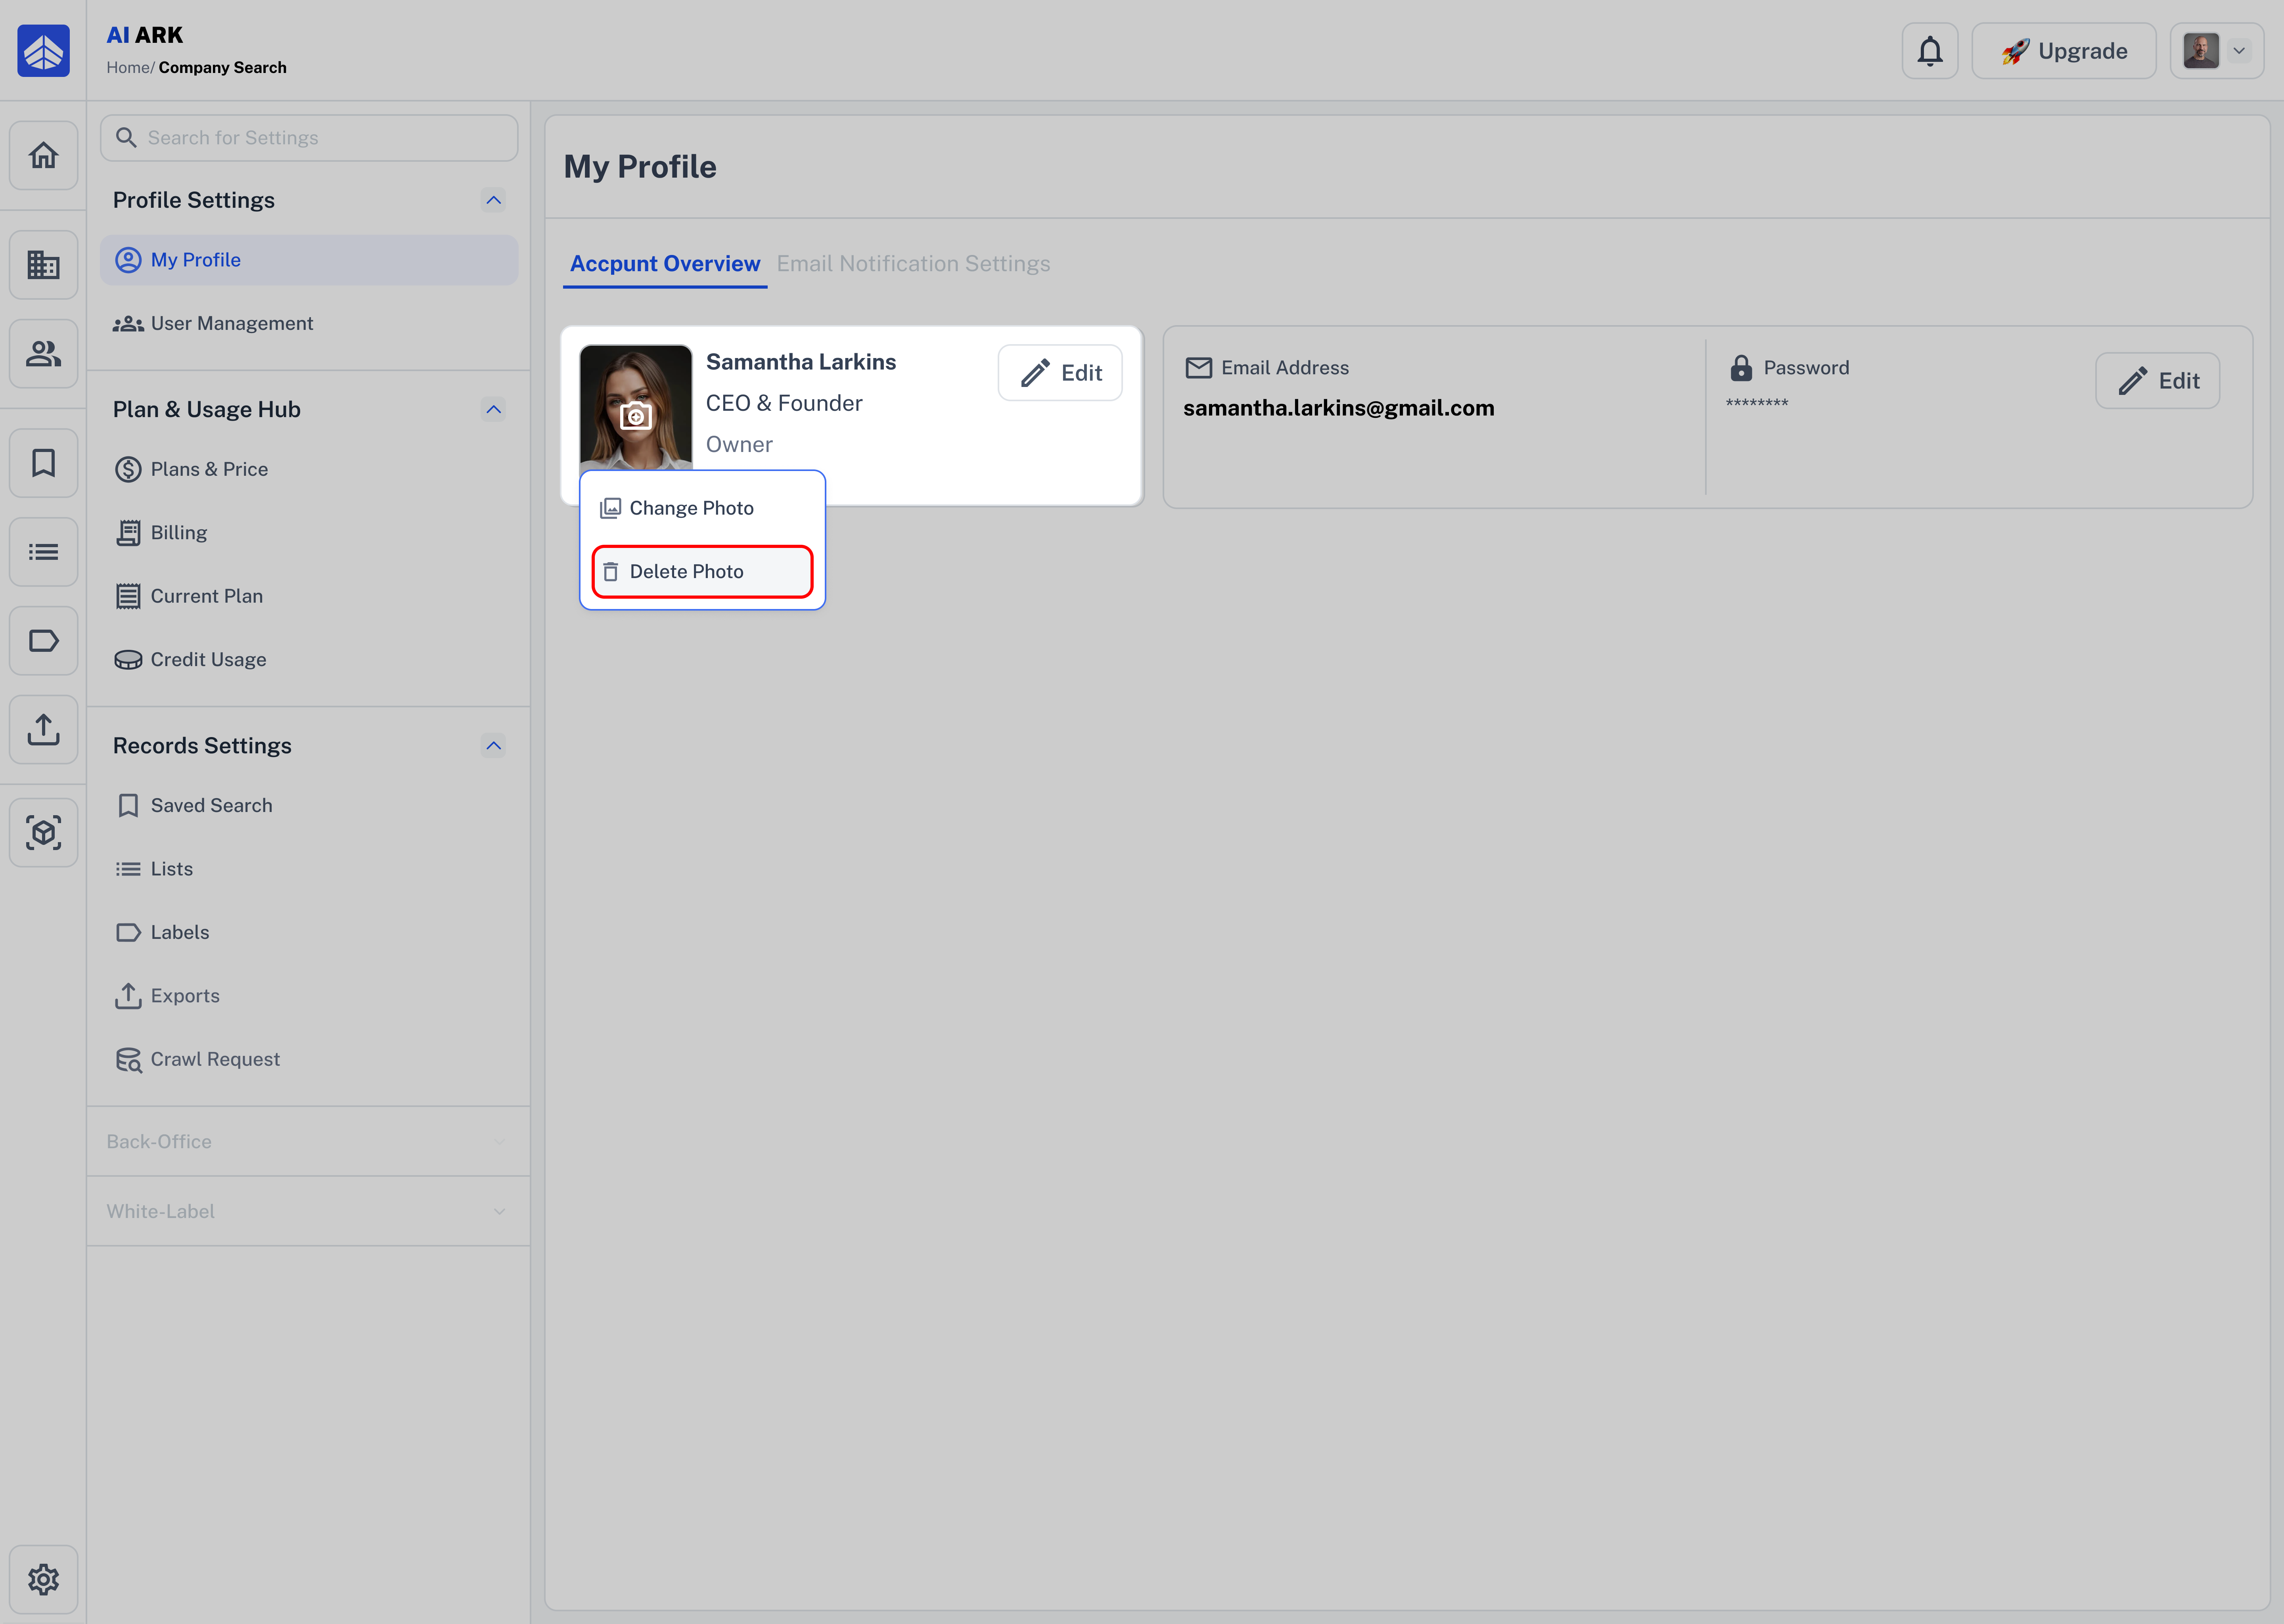Focus the Search for Settings field

point(309,138)
